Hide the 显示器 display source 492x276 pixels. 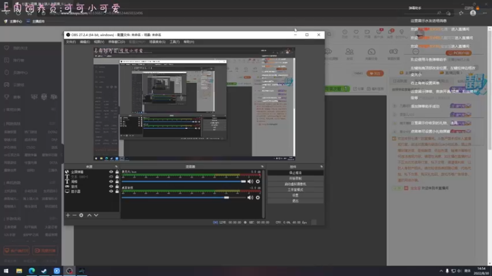pos(111,191)
